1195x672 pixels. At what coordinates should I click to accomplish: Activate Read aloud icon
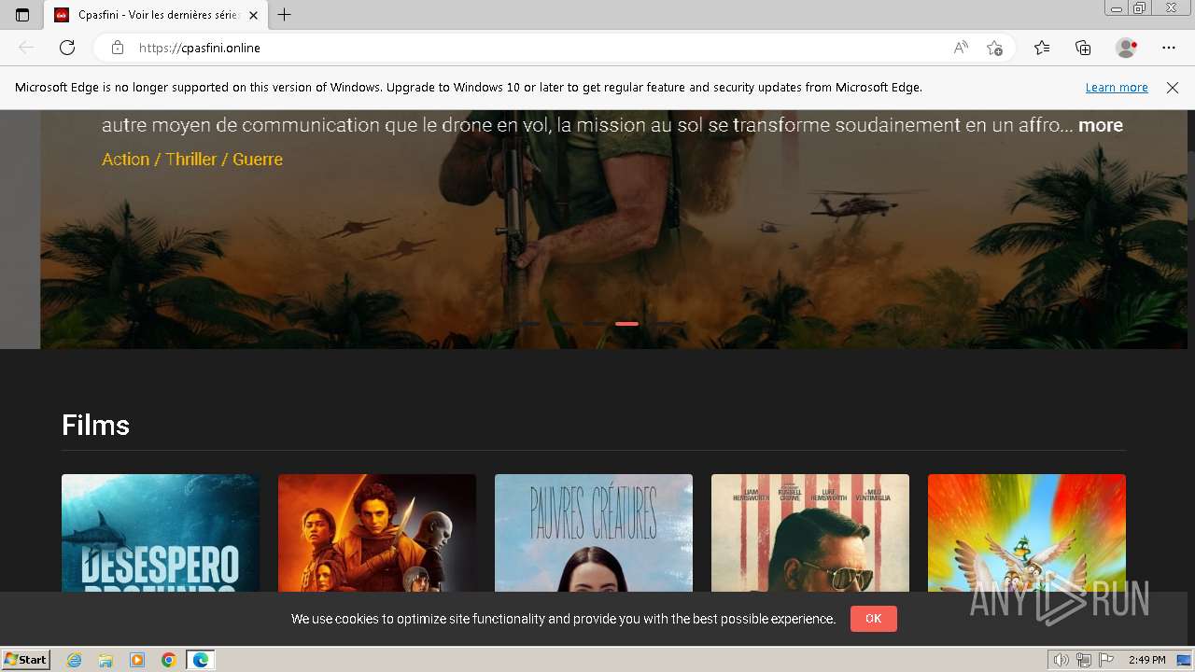click(x=961, y=48)
